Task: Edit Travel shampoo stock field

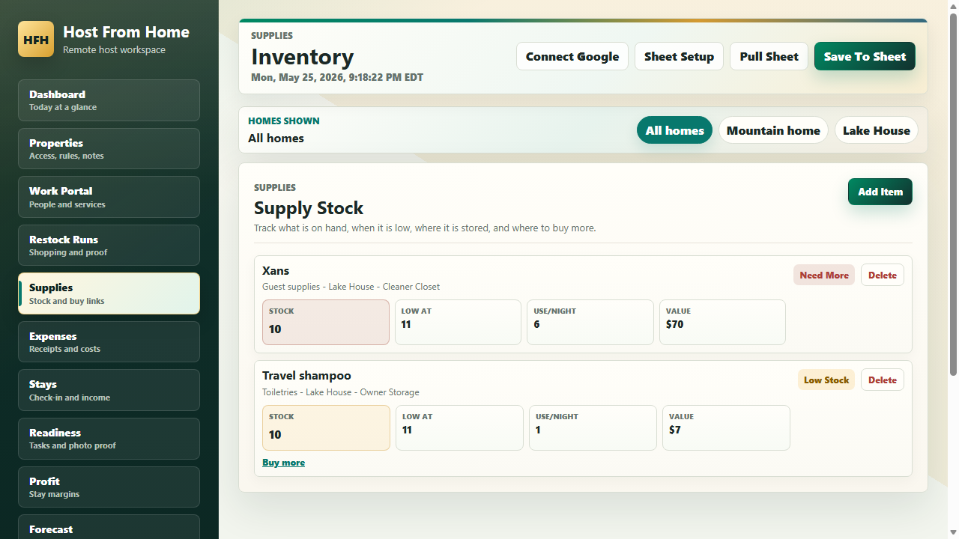Action: [326, 428]
